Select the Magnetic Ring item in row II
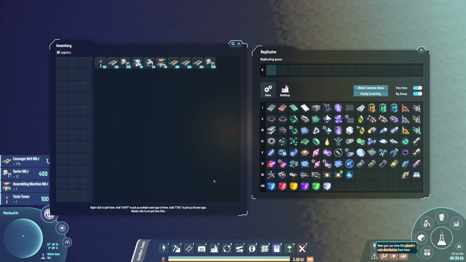Image resolution: width=466 pixels, height=262 pixels. pos(271,119)
